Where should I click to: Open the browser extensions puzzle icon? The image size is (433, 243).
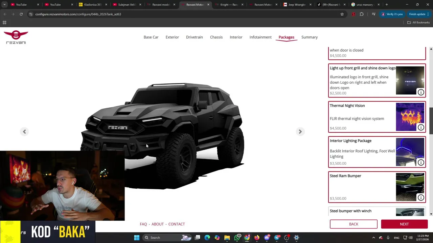pos(362,14)
